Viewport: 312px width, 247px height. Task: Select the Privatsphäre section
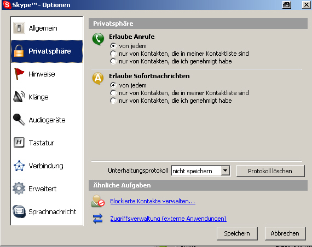click(x=47, y=51)
